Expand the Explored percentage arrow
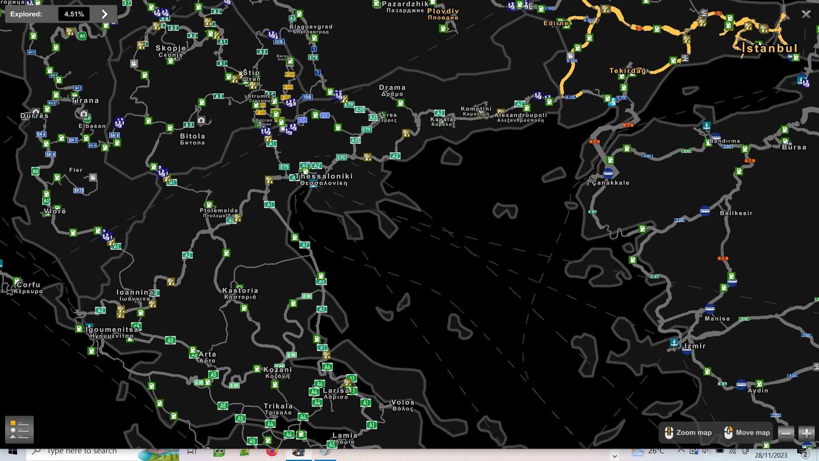This screenshot has height=461, width=819. (105, 14)
